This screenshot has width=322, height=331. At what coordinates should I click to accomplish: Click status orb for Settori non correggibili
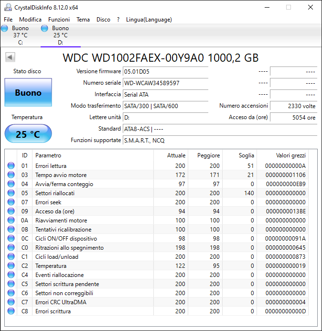tap(11, 293)
